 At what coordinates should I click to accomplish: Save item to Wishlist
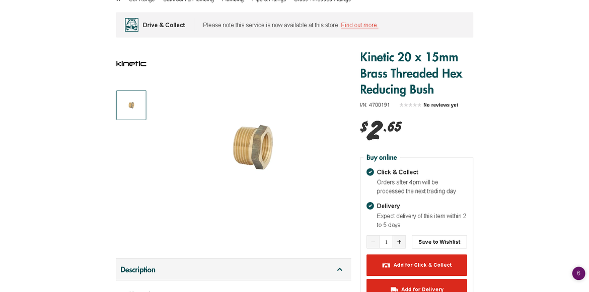point(439,242)
